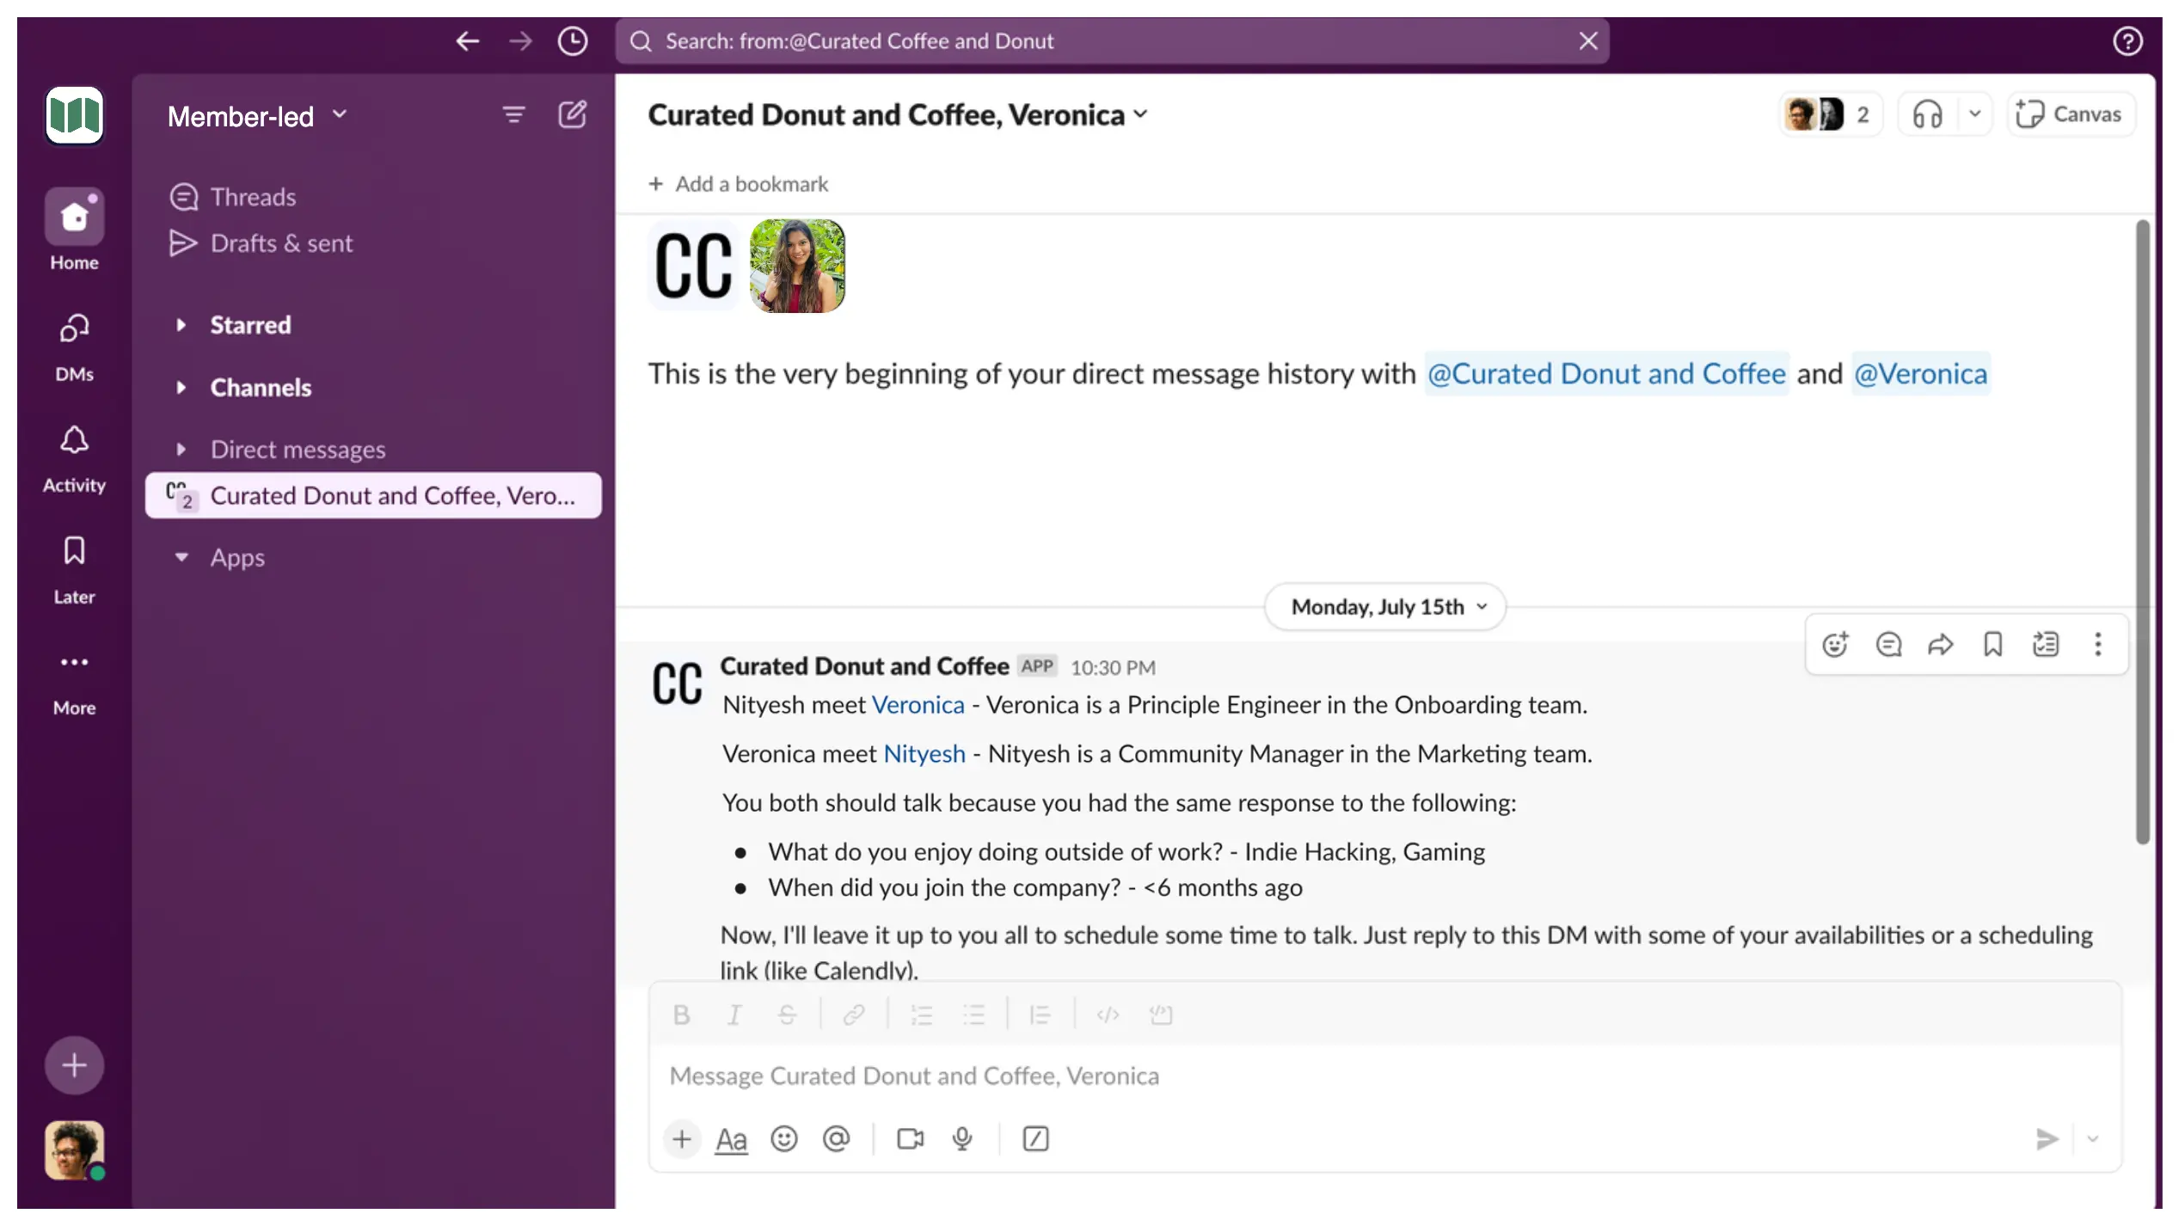
Task: Open the Canvas panel
Action: [x=2072, y=113]
